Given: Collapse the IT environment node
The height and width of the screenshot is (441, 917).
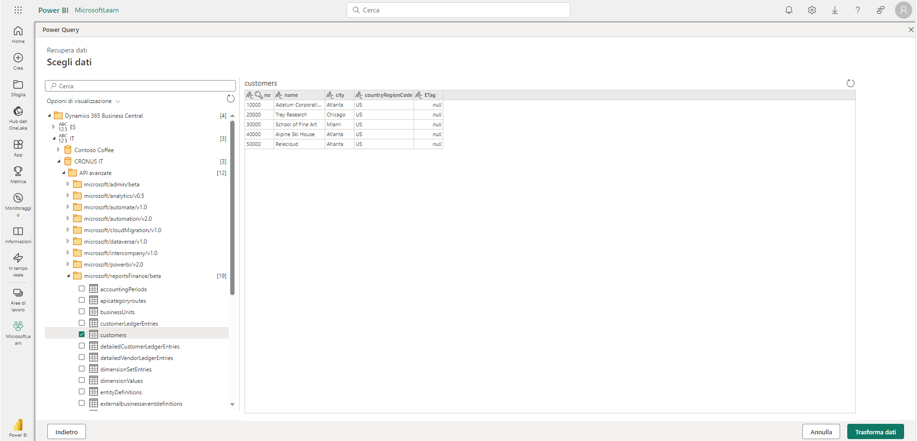Looking at the screenshot, I should (x=54, y=138).
